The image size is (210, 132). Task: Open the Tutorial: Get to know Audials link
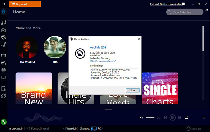pyautogui.click(x=166, y=4)
